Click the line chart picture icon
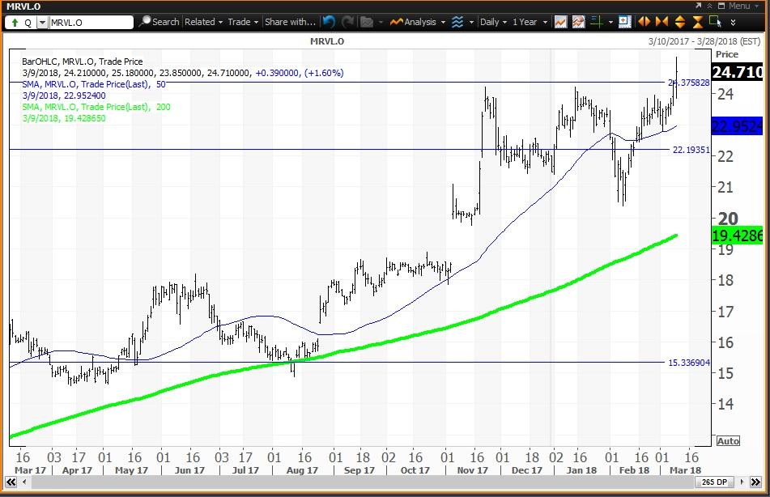This screenshot has width=770, height=497. (x=560, y=22)
